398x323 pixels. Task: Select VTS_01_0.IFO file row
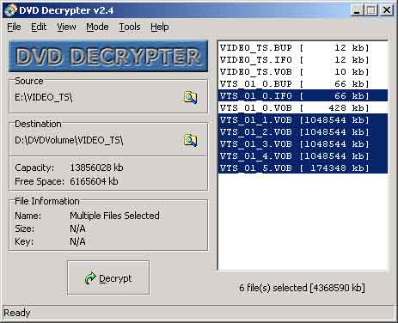[x=303, y=95]
